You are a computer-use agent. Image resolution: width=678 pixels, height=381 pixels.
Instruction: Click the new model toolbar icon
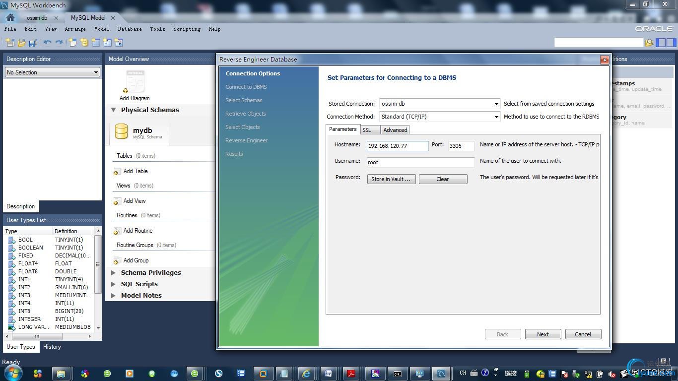(10, 43)
